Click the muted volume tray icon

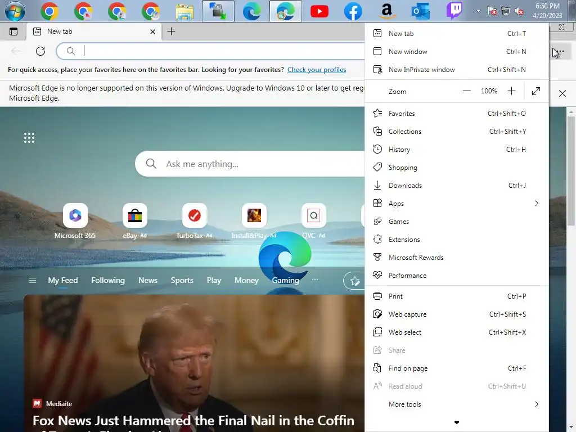(x=519, y=11)
